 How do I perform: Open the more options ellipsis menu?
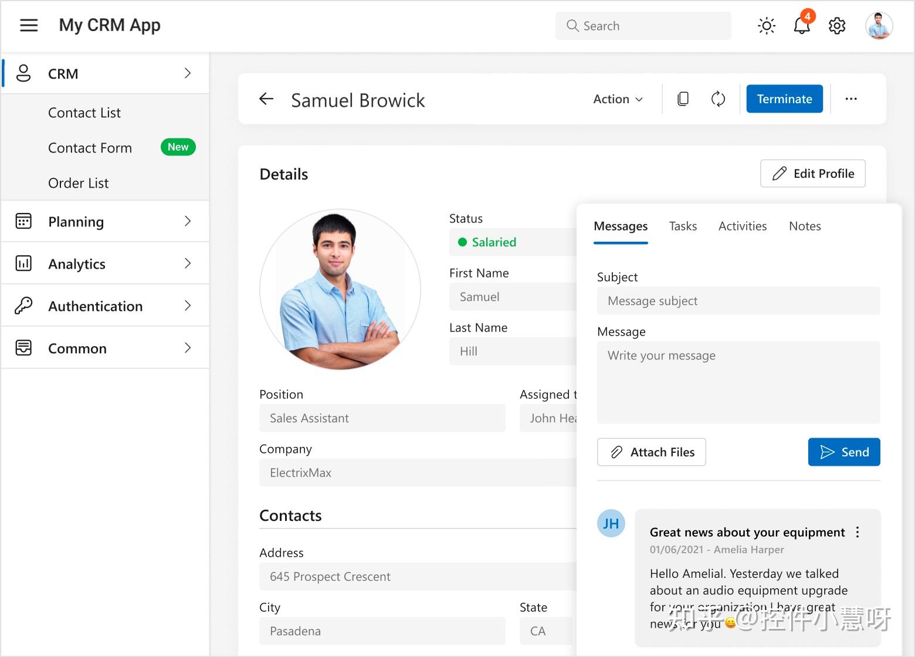[x=851, y=99]
